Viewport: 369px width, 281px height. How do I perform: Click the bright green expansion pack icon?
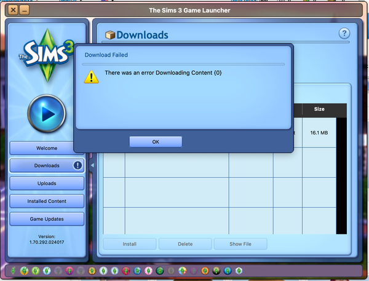tap(36, 271)
